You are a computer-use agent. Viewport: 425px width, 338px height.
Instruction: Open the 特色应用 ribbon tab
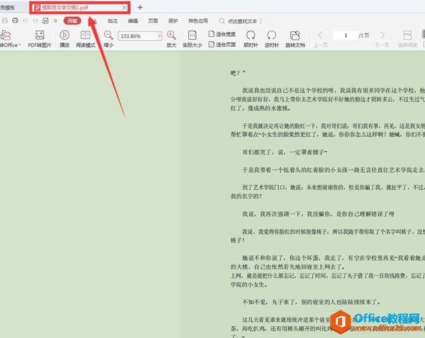198,21
